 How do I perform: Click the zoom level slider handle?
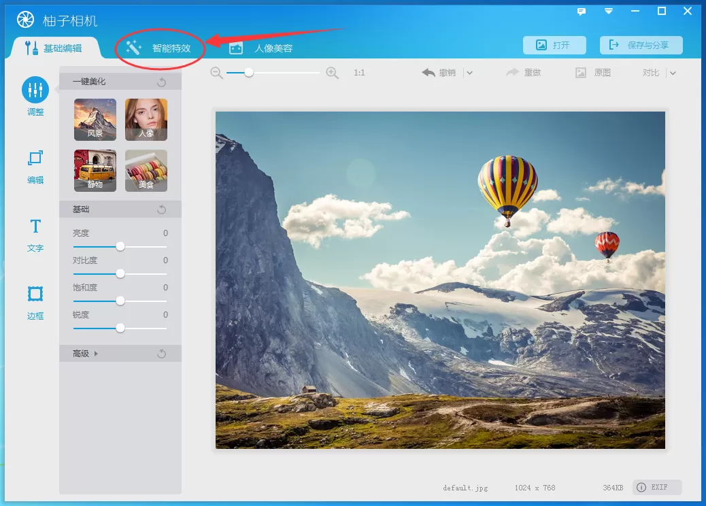[x=248, y=73]
